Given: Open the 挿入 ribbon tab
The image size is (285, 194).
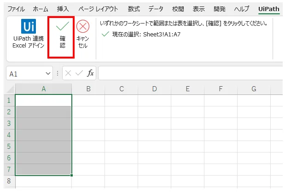Looking at the screenshot, I should tap(63, 9).
